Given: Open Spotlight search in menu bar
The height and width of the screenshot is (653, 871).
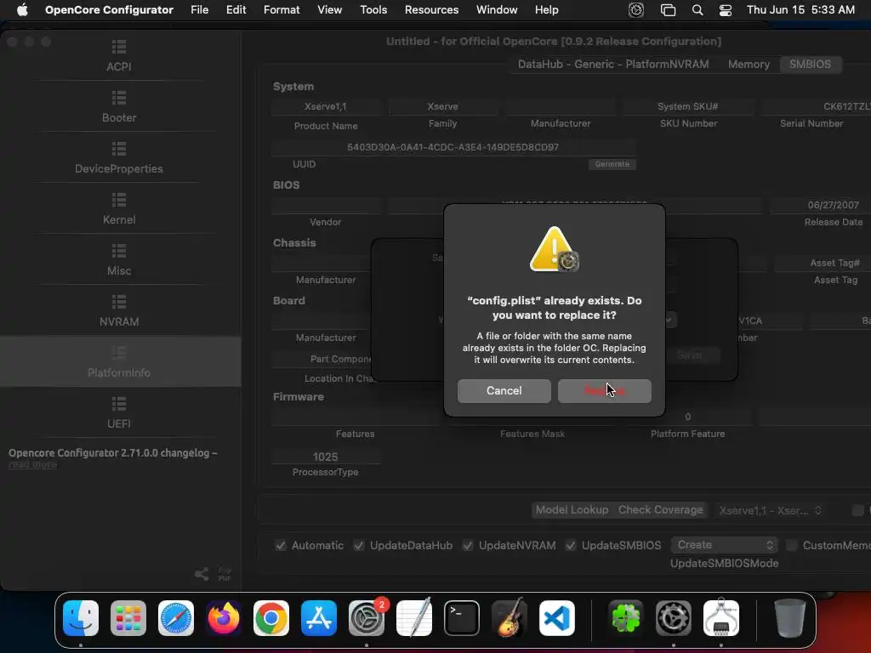Looking at the screenshot, I should [x=697, y=10].
